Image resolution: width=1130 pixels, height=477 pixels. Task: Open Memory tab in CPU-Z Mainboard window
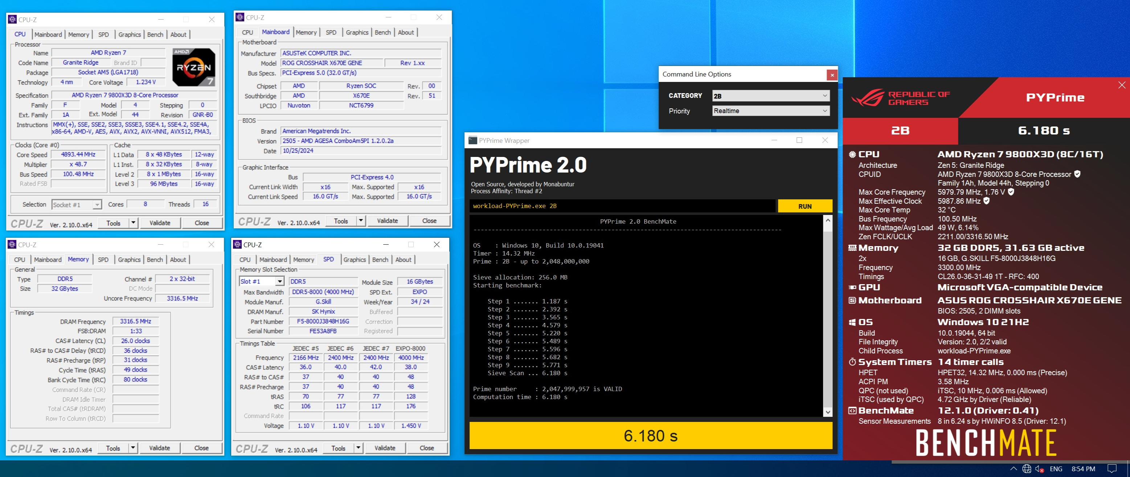tap(306, 32)
